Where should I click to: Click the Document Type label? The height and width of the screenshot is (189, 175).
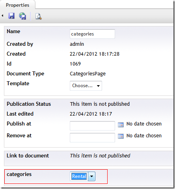click(26, 74)
